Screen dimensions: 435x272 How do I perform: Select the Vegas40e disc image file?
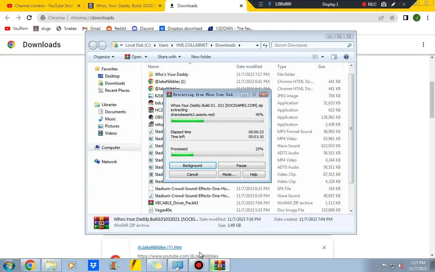click(x=163, y=210)
